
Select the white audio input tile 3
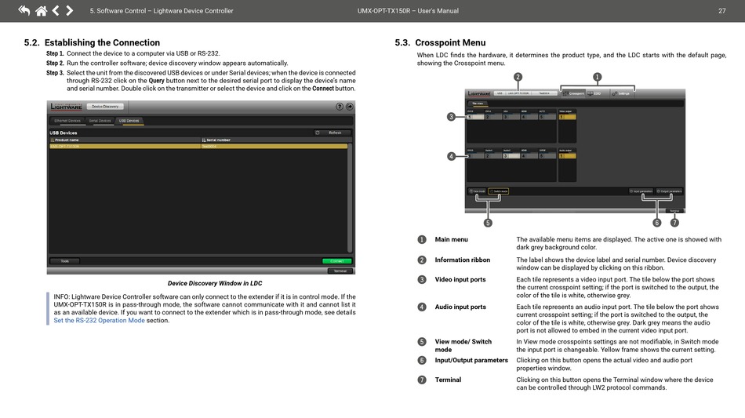pos(511,156)
